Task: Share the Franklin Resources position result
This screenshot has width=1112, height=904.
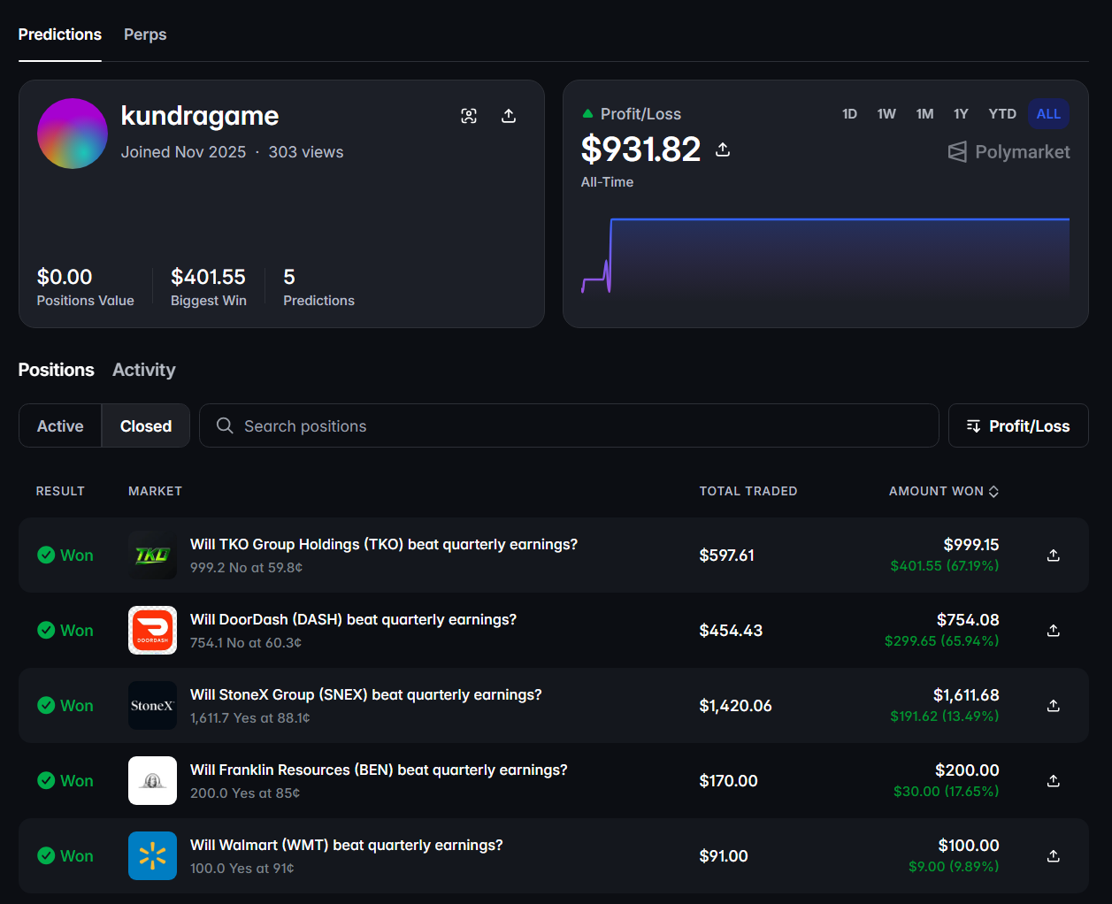Action: coord(1054,781)
